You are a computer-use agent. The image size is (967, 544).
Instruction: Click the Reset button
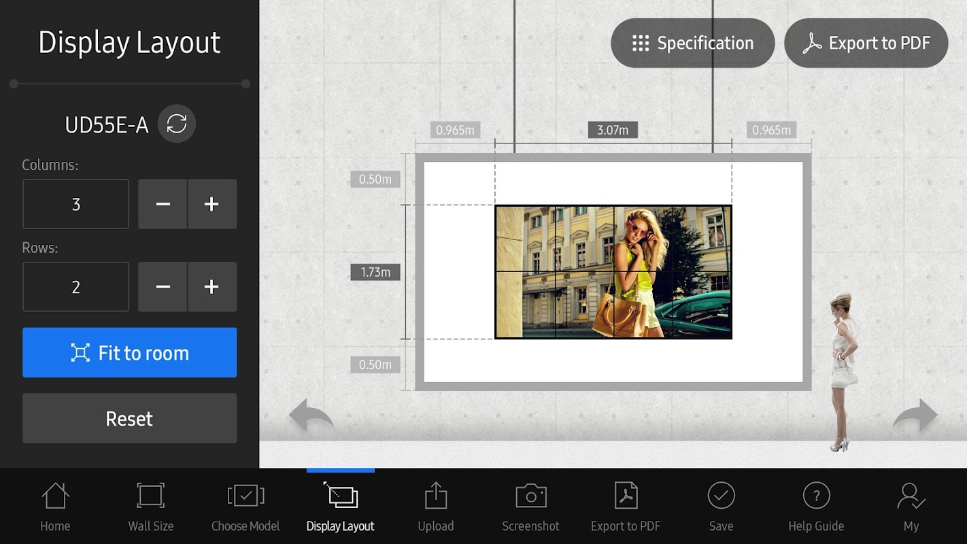point(130,418)
